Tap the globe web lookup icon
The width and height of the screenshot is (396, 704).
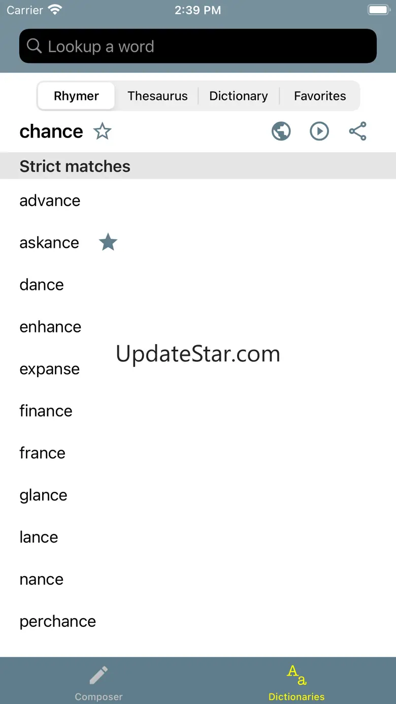[x=281, y=131]
